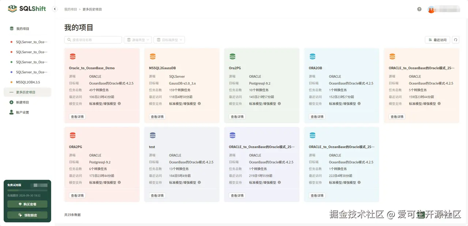The image size is (468, 226).
Task: Click the person icon for 账户设置
Action: tap(11, 112)
